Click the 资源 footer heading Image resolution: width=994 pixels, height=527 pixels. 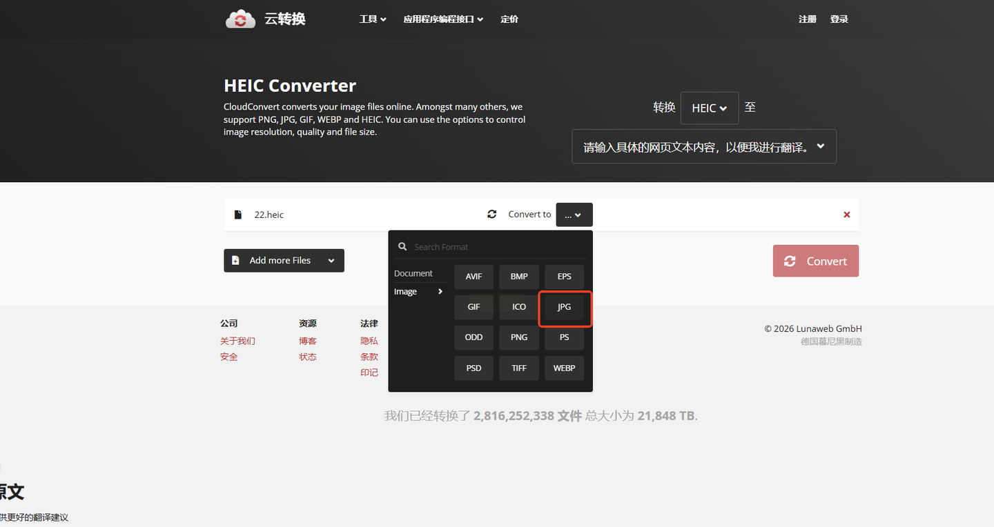pyautogui.click(x=308, y=323)
